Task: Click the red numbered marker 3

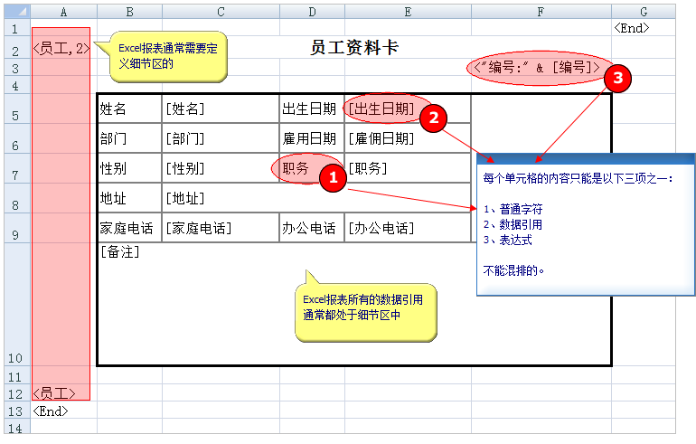Action: point(617,79)
